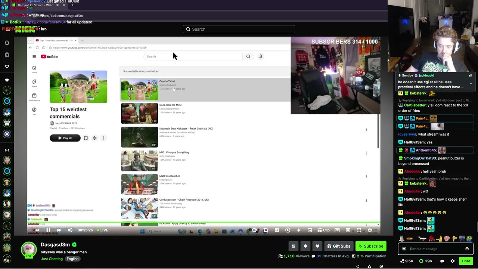Open a new browser tab
The width and height of the screenshot is (478, 269).
(x=72, y=5)
